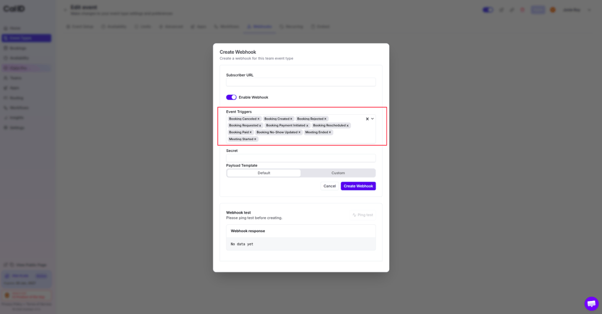Select the Default payload template
Viewport: 602px width, 314px height.
click(x=264, y=173)
